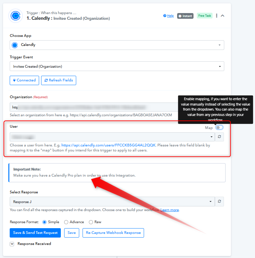Click the Connected plug button

coord(24,80)
